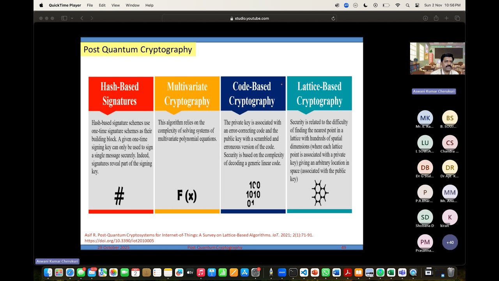
Task: Toggle Now Playing in the menu bar
Action: (376, 5)
